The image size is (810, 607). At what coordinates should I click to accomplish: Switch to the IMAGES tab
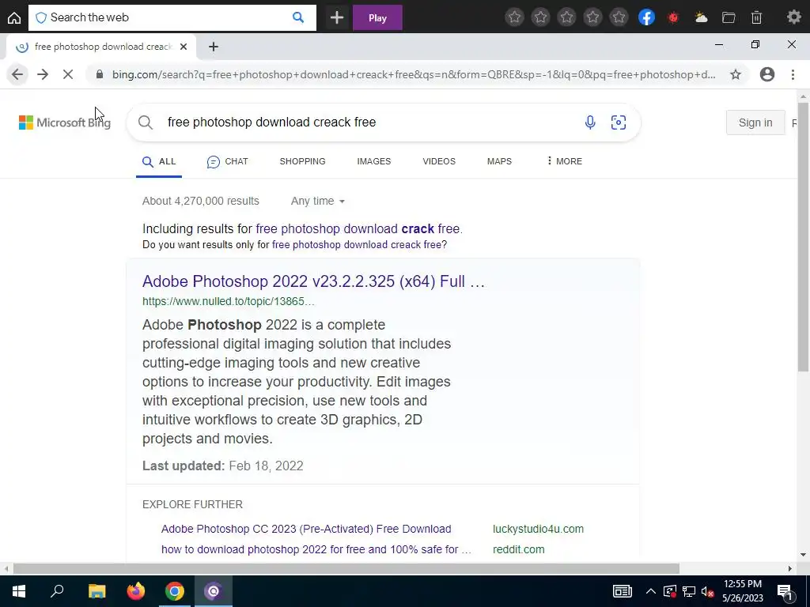coord(374,161)
